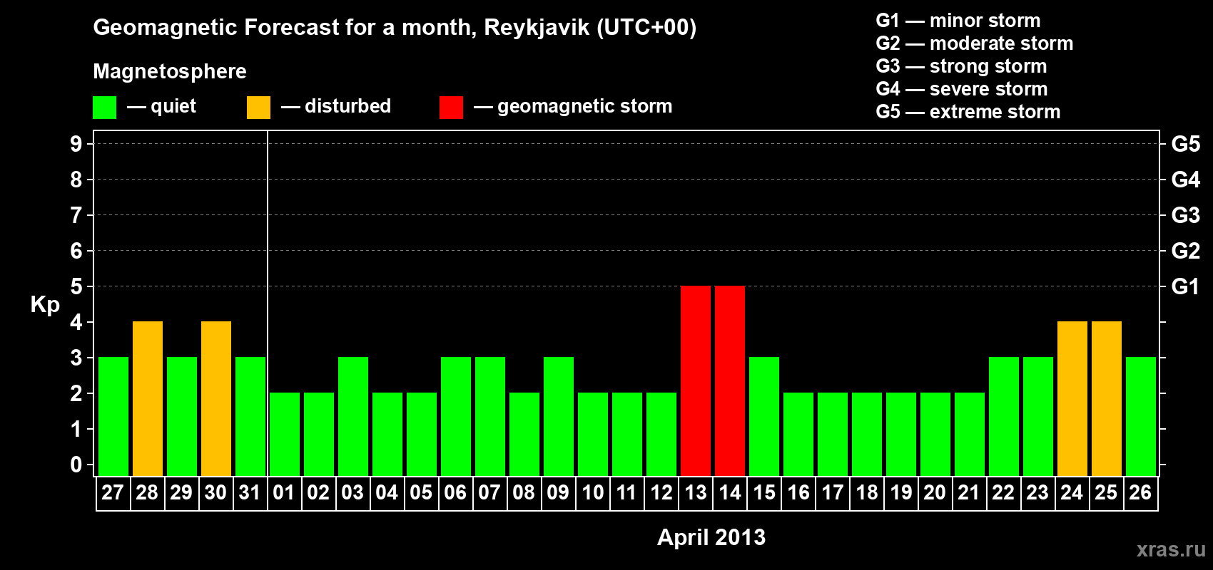Select the orange bar for day 24
This screenshot has width=1213, height=570.
point(1072,398)
